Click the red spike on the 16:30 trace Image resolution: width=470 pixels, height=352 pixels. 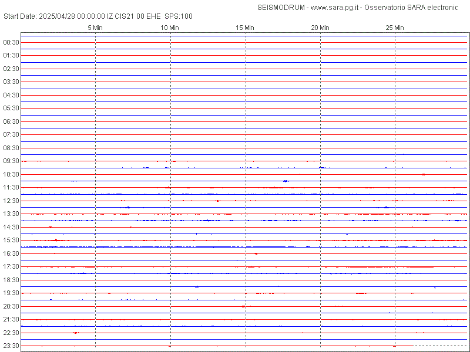(256, 253)
